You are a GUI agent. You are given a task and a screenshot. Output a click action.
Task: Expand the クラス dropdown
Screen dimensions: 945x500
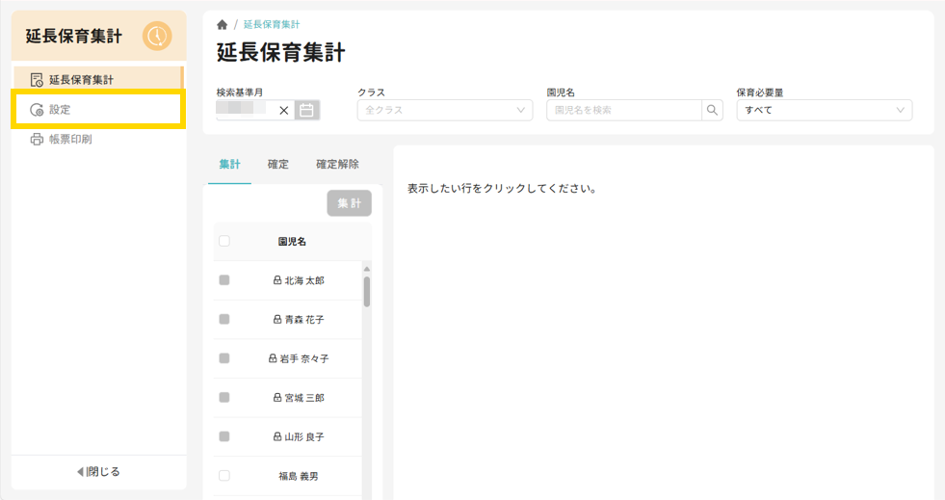444,110
